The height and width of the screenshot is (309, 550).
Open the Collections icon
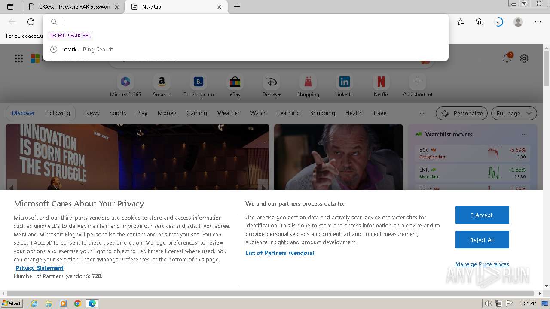pyautogui.click(x=480, y=22)
